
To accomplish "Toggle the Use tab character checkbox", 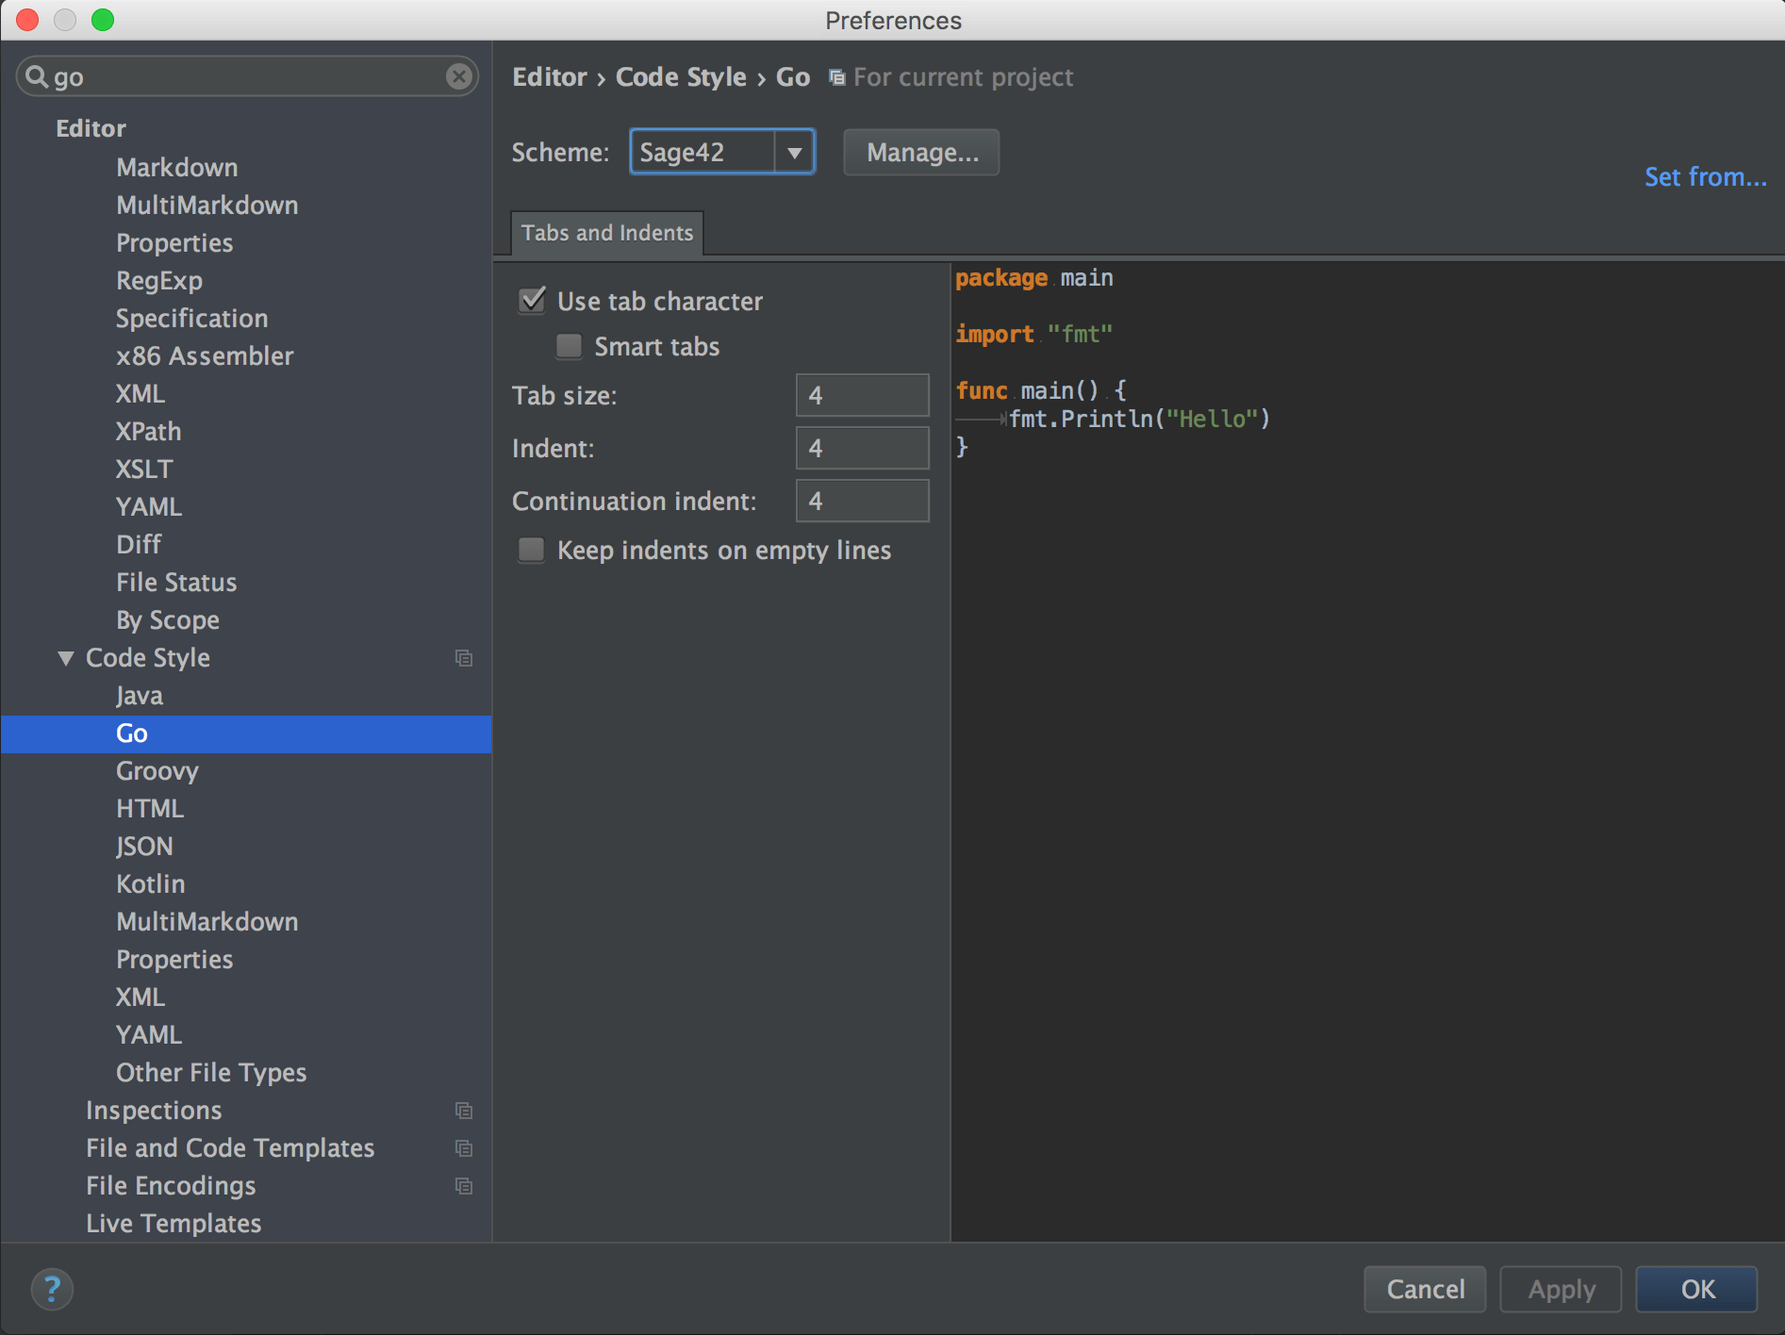I will [532, 301].
